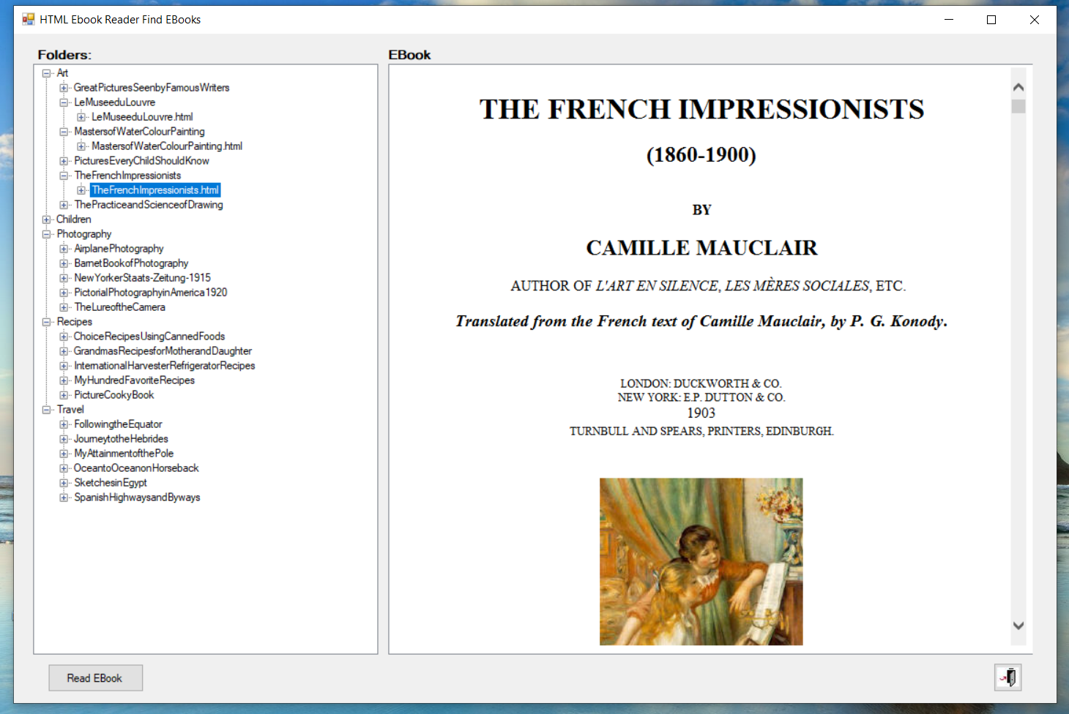Select GrandmasRecipesforMotherandDaughter item
Screen dimensions: 1069x714
[163, 351]
